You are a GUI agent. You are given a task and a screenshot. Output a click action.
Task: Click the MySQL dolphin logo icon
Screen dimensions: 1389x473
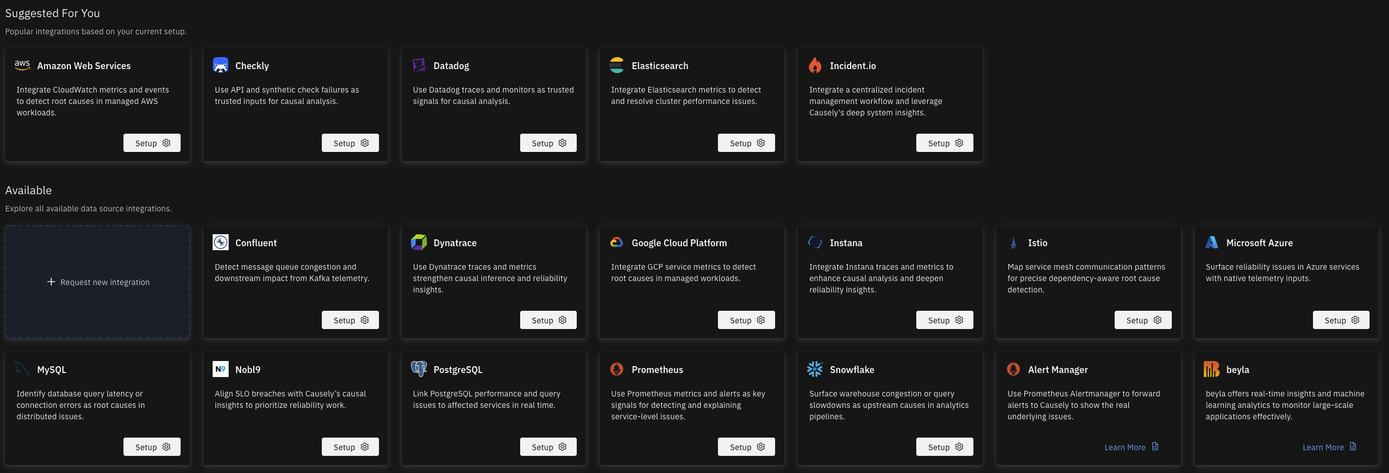(x=22, y=369)
